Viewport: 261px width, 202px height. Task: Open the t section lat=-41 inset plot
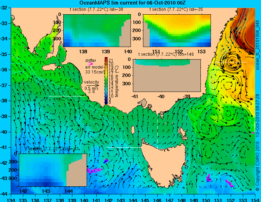pyautogui.click(x=53, y=170)
